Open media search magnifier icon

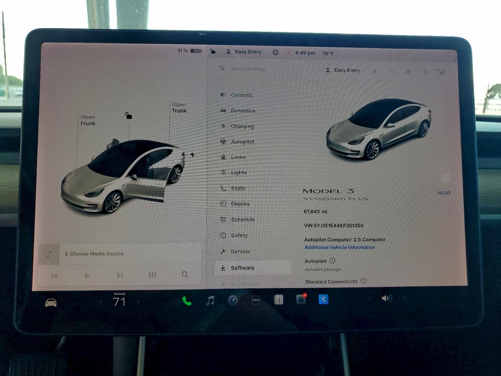tap(185, 275)
